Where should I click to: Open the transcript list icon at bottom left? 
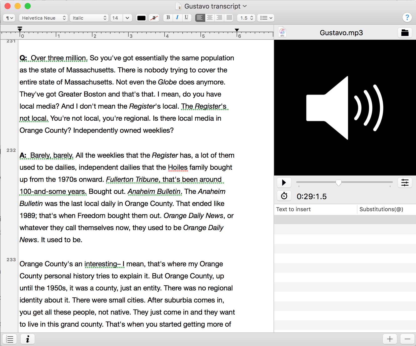tap(9, 339)
